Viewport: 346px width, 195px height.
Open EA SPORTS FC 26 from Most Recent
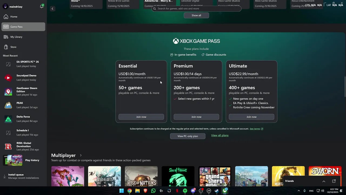click(23, 64)
